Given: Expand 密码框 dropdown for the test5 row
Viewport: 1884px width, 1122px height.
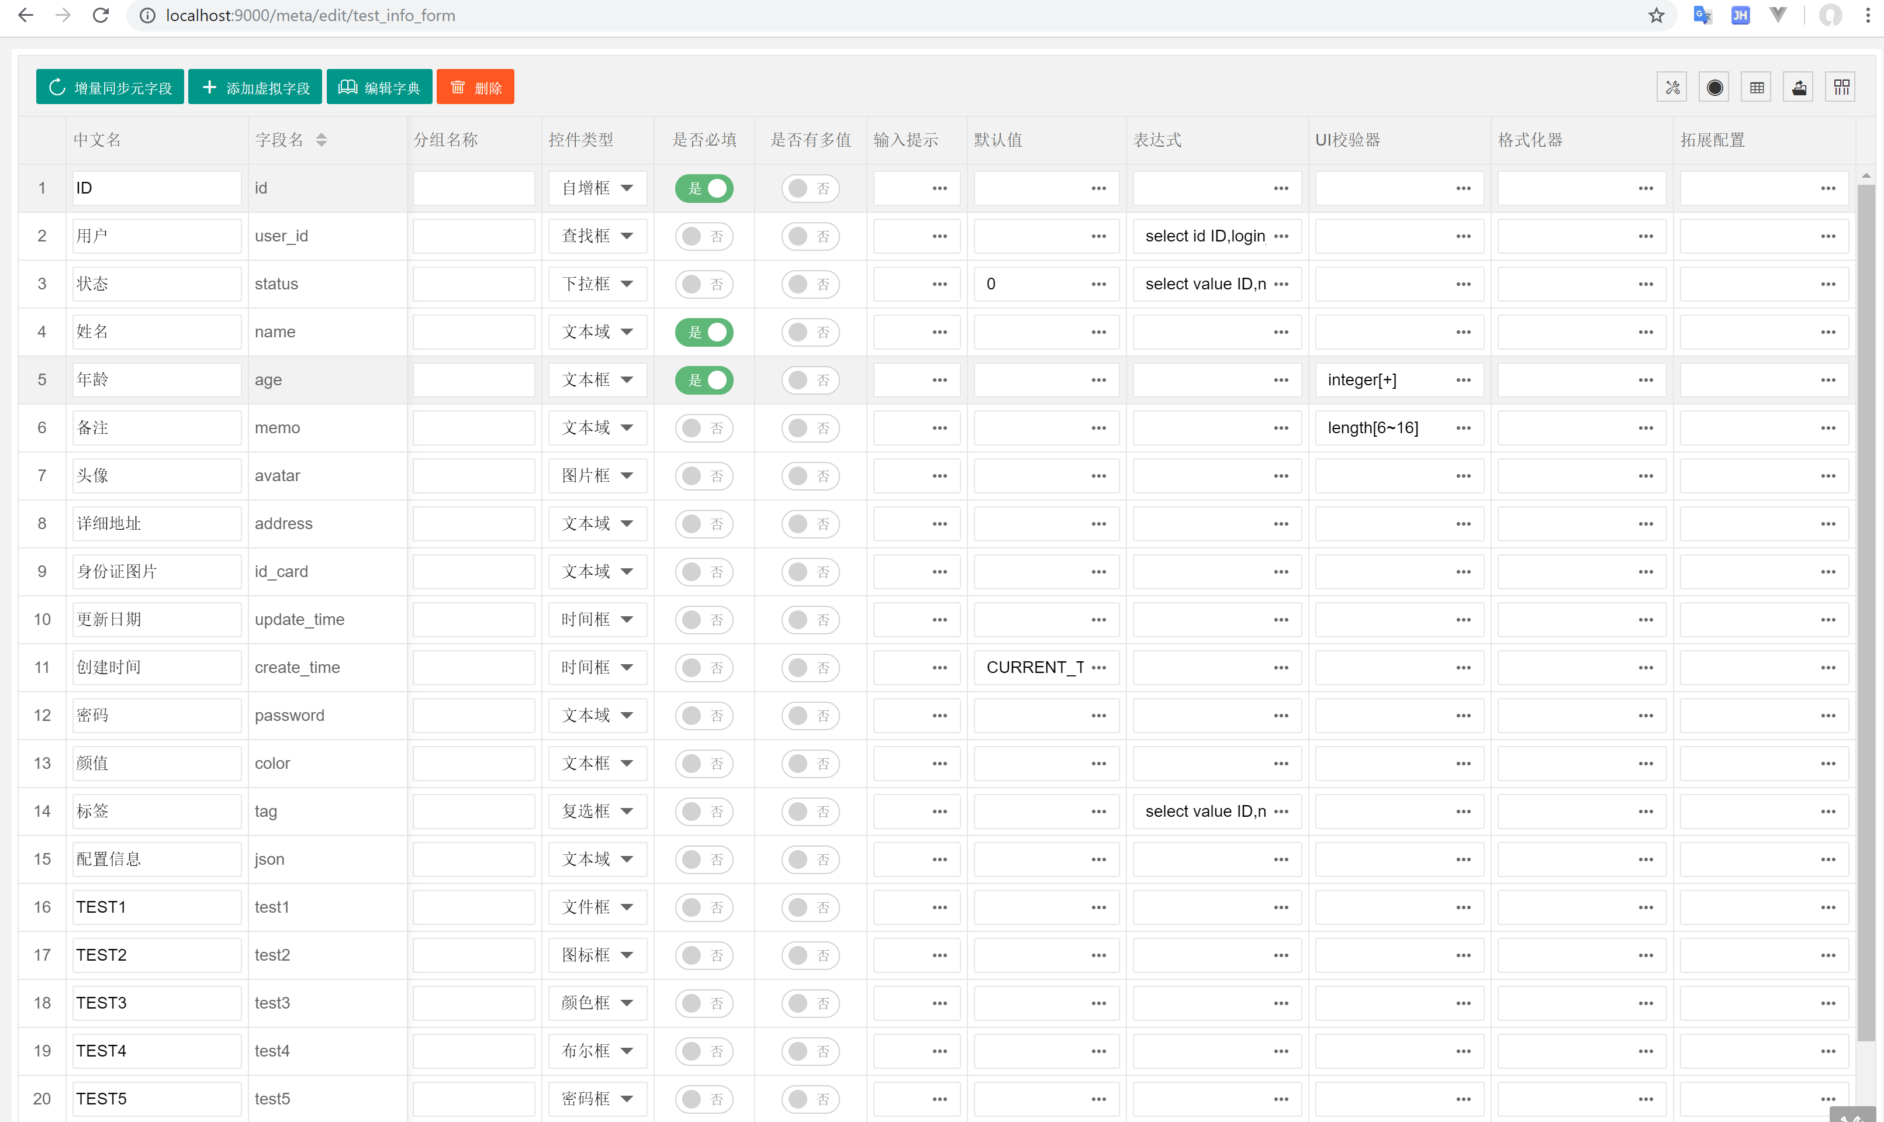Looking at the screenshot, I should tap(597, 1099).
